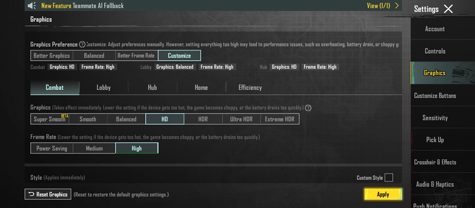Close Settings with the X icon
The width and height of the screenshot is (475, 208).
click(448, 9)
